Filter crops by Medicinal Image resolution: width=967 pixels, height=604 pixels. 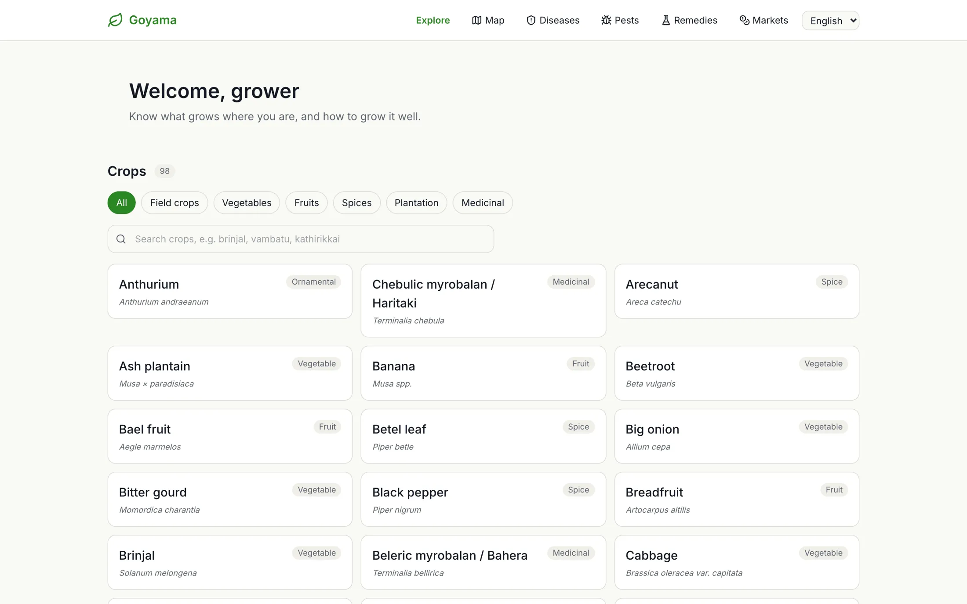tap(483, 203)
